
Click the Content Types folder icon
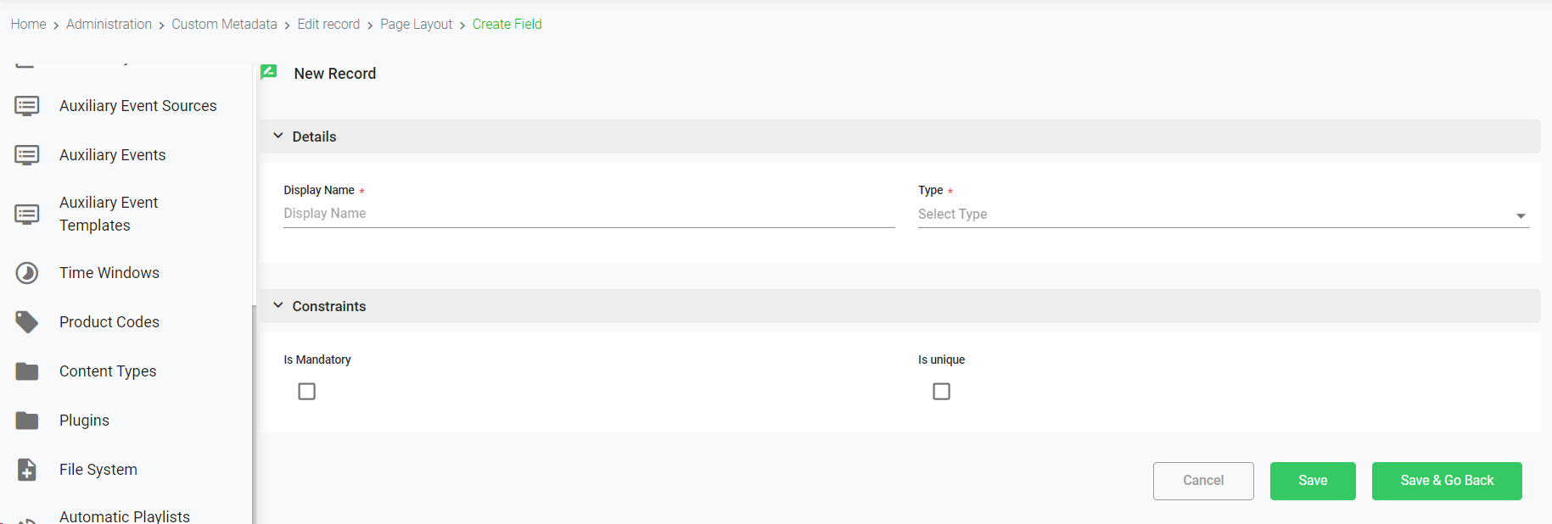tap(27, 371)
